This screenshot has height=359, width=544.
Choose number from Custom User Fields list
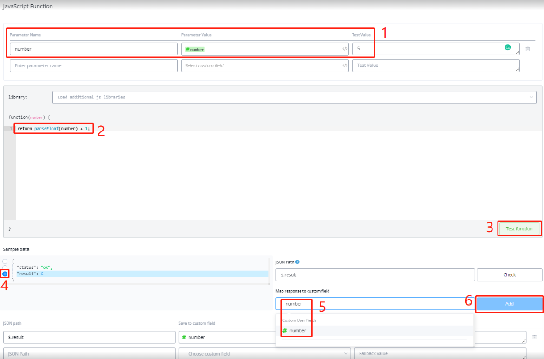pos(297,331)
